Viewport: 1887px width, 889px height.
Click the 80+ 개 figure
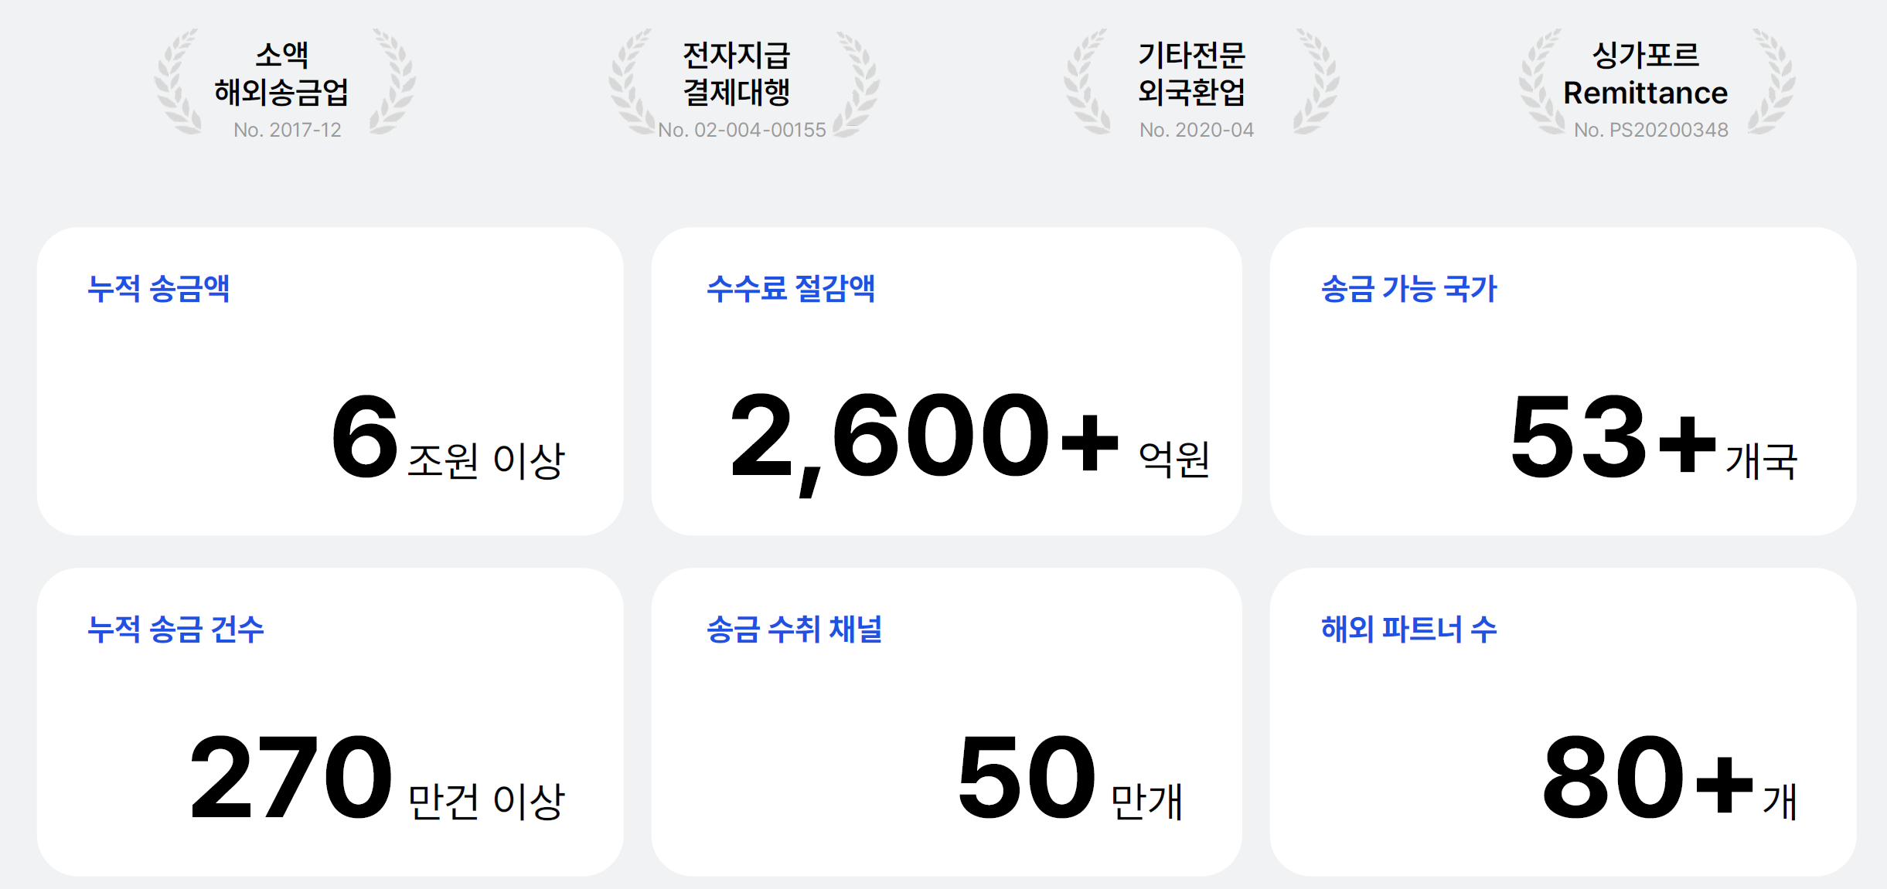click(1670, 779)
